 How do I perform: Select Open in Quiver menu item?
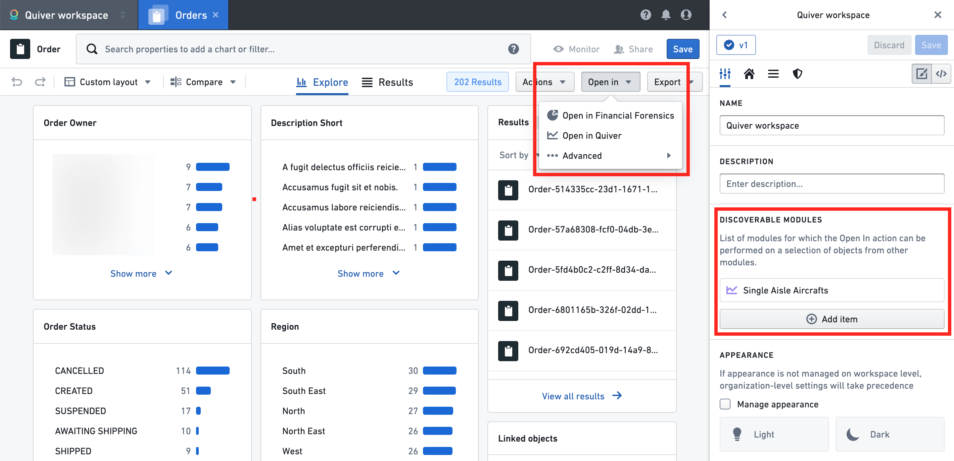click(591, 135)
